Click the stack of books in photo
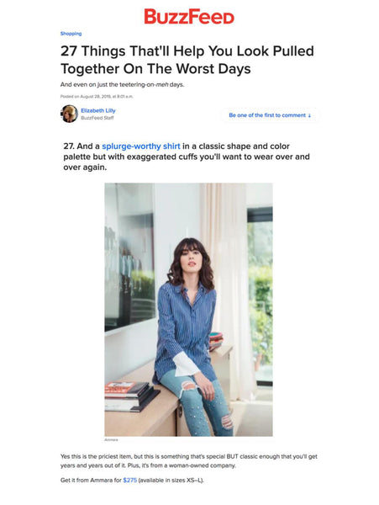Viewport: 379px width, 505px height. tap(131, 396)
